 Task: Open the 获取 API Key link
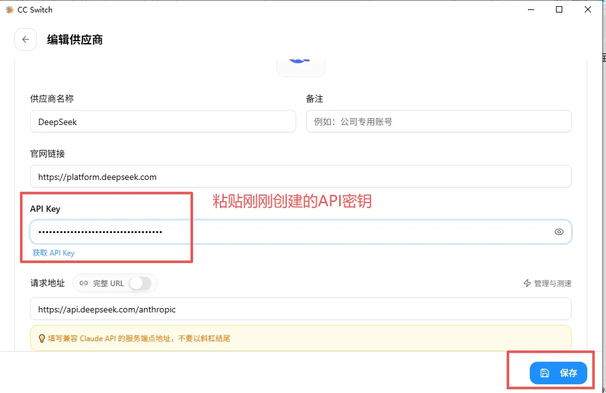pos(53,252)
